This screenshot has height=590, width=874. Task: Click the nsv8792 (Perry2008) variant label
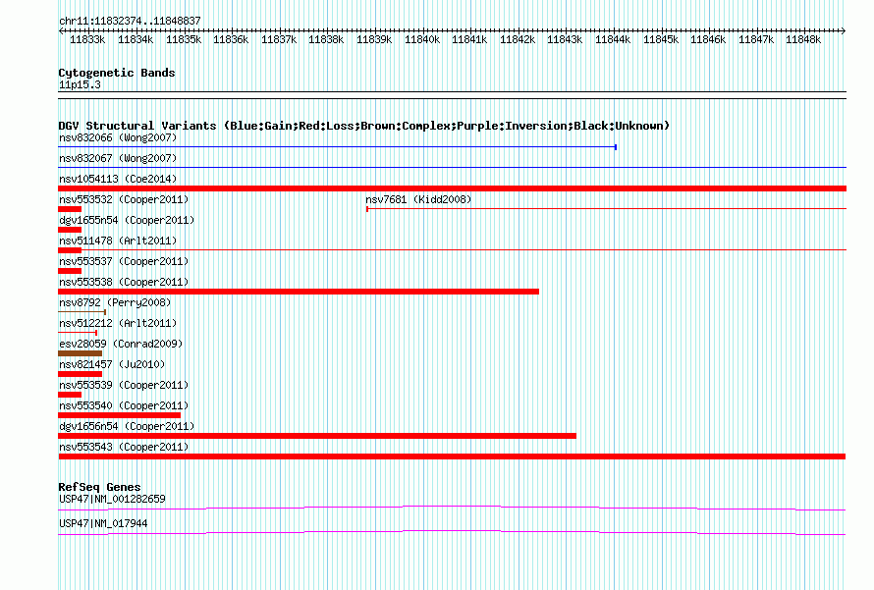click(x=115, y=302)
